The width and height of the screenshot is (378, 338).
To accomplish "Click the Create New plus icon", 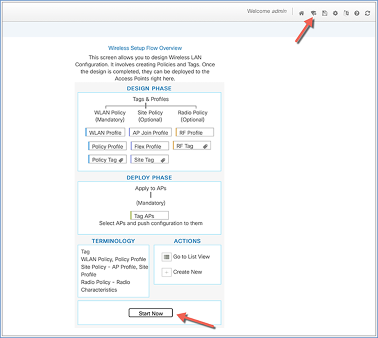I will click(166, 272).
